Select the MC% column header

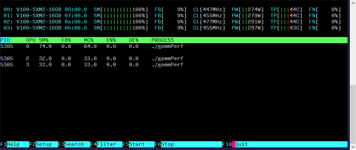[89, 40]
